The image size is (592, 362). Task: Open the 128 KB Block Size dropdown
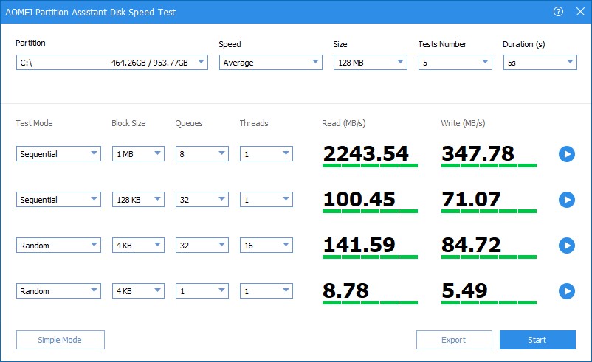coord(138,200)
